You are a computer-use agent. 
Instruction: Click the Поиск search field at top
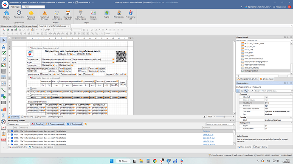coord(33,7)
